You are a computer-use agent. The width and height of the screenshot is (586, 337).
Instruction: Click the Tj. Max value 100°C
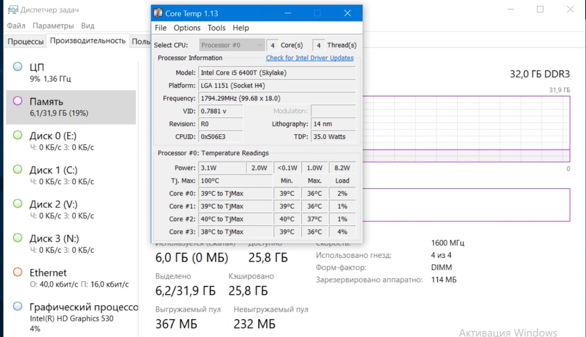tap(236, 181)
